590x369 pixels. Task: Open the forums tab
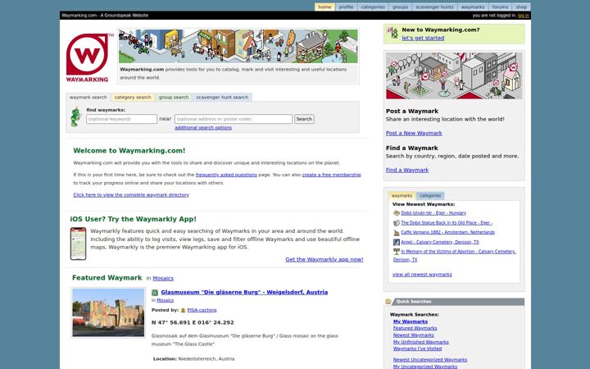click(500, 7)
